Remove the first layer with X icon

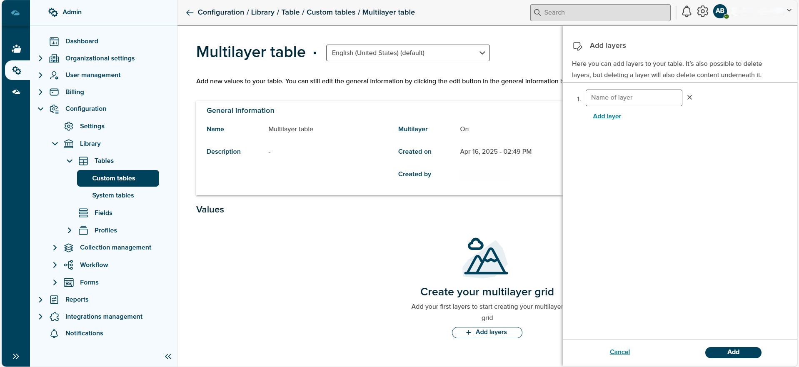(x=689, y=97)
